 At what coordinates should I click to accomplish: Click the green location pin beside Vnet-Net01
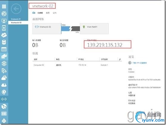pyautogui.click(x=84, y=27)
